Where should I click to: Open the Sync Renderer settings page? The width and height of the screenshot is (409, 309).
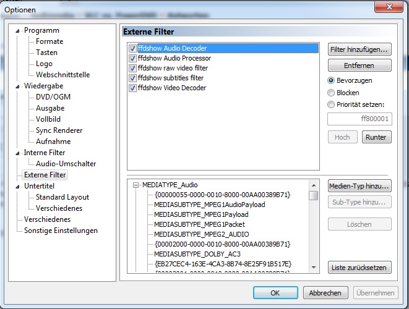pos(59,130)
